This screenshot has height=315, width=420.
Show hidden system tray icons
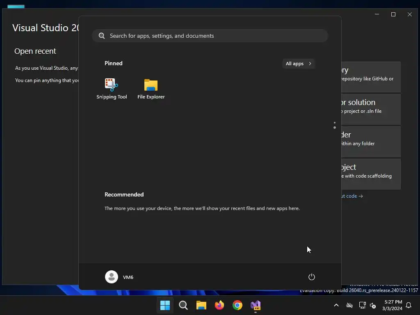tap(336, 305)
